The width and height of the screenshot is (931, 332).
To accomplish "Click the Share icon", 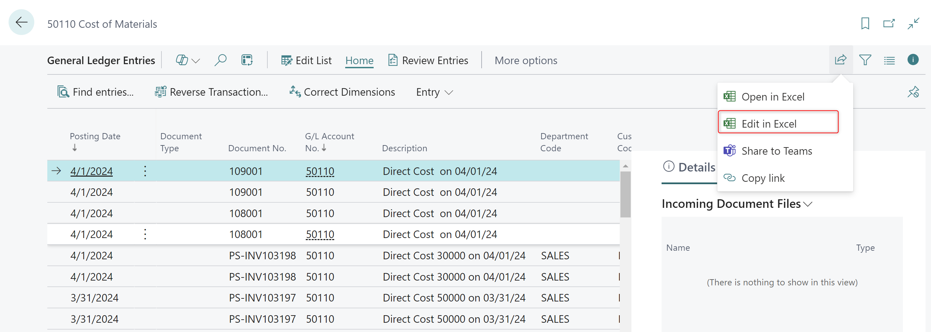I will coord(841,60).
